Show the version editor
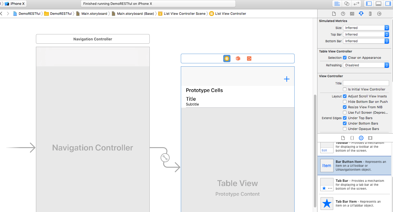The image size is (393, 212). coord(356,4)
